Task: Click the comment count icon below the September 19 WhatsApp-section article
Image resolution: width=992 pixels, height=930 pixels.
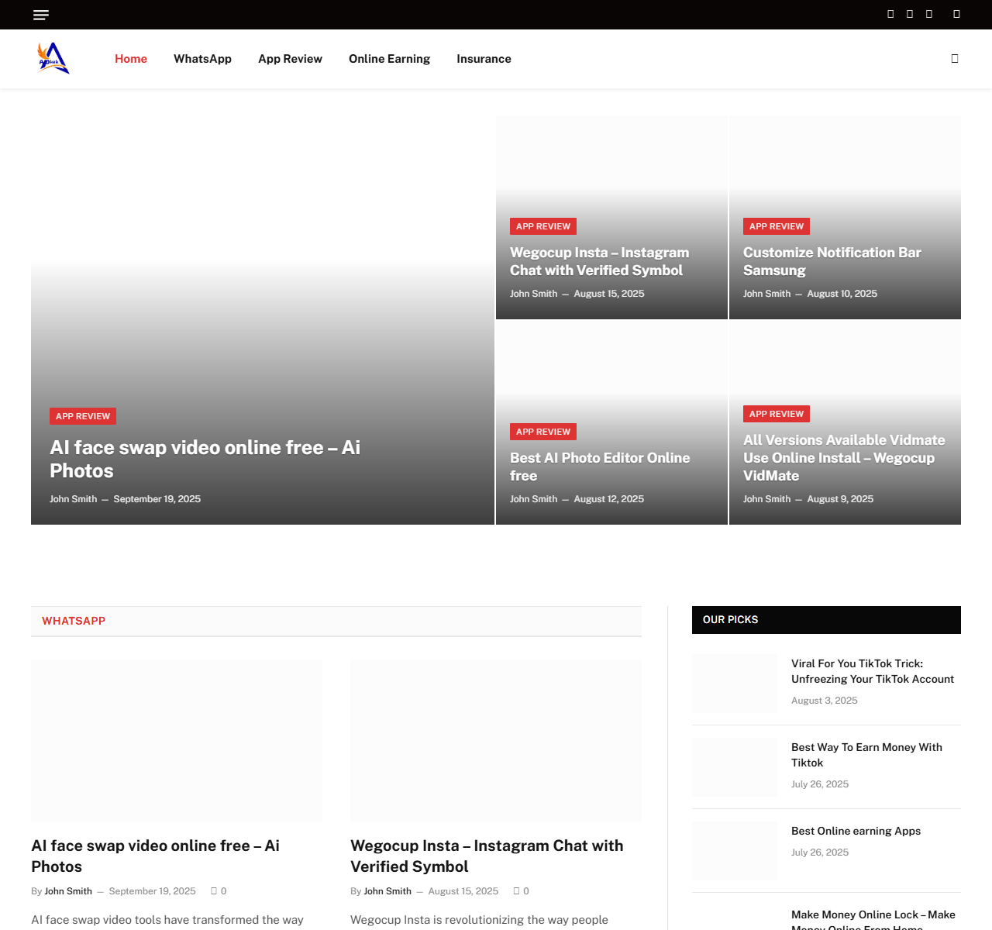Action: pos(215,891)
